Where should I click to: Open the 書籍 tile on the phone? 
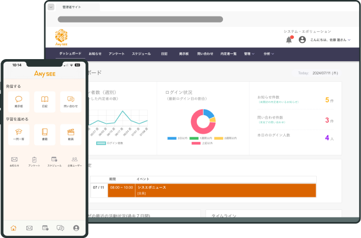click(45, 135)
